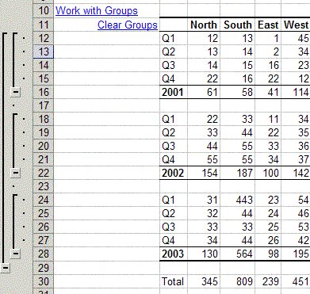Click the East value 16 in row 14
This screenshot has width=310, height=294.
coord(268,65)
